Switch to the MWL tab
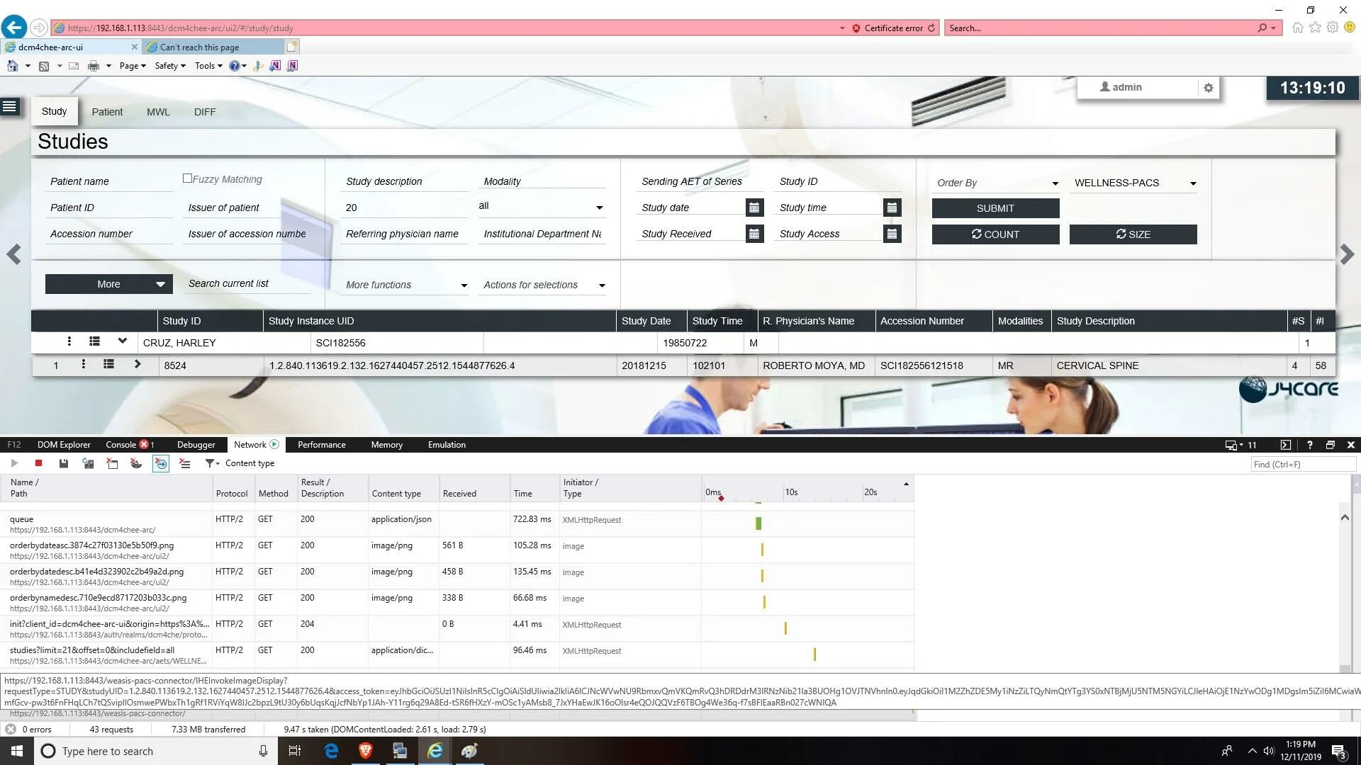The width and height of the screenshot is (1361, 765). coord(158,112)
